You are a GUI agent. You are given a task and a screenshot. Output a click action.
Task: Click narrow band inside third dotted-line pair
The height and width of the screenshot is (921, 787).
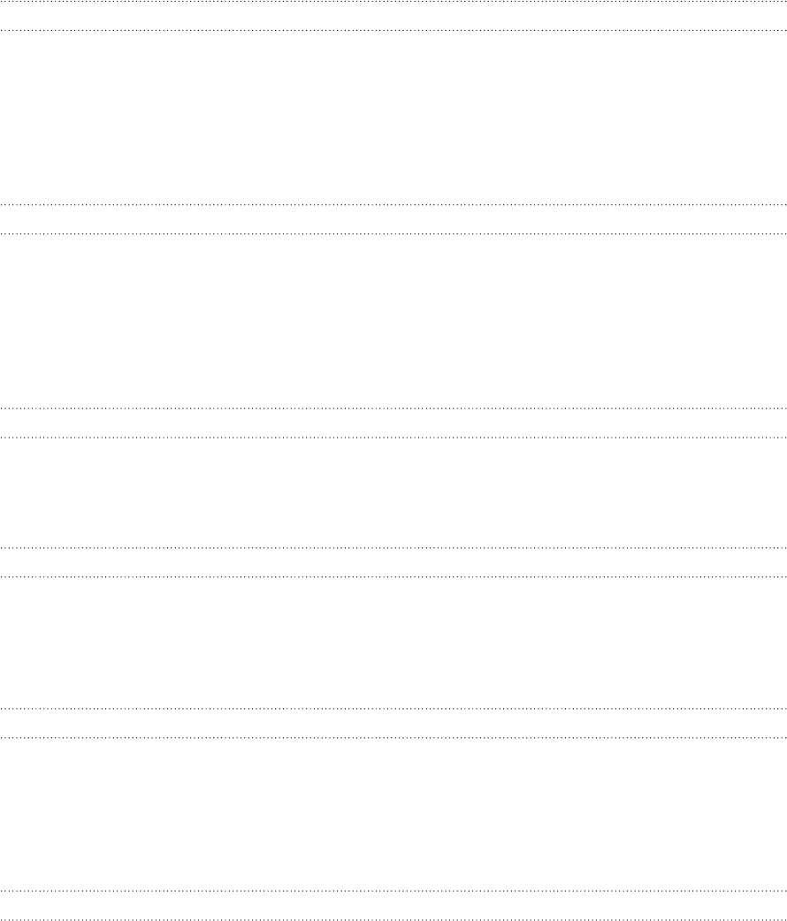click(x=393, y=422)
